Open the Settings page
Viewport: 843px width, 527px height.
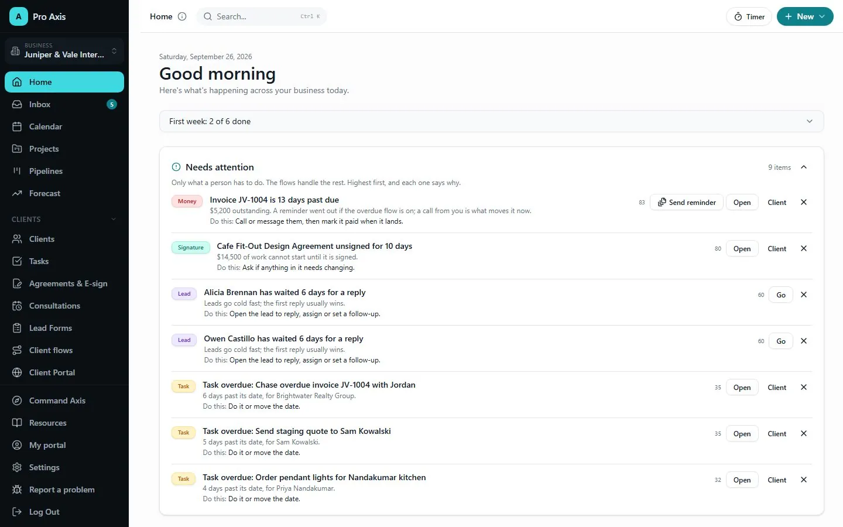[x=64, y=467]
